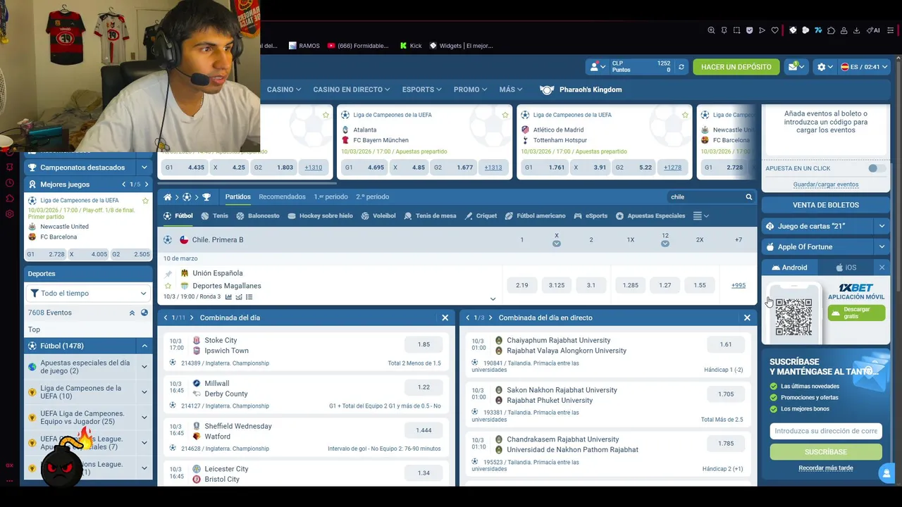Viewport: 902px width, 507px height.
Task: Favorite the Unión Española vs Deportes Magallanes match
Action: (168, 286)
